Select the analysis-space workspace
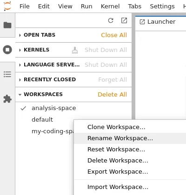The width and height of the screenshot is (186, 195). tap(54, 108)
